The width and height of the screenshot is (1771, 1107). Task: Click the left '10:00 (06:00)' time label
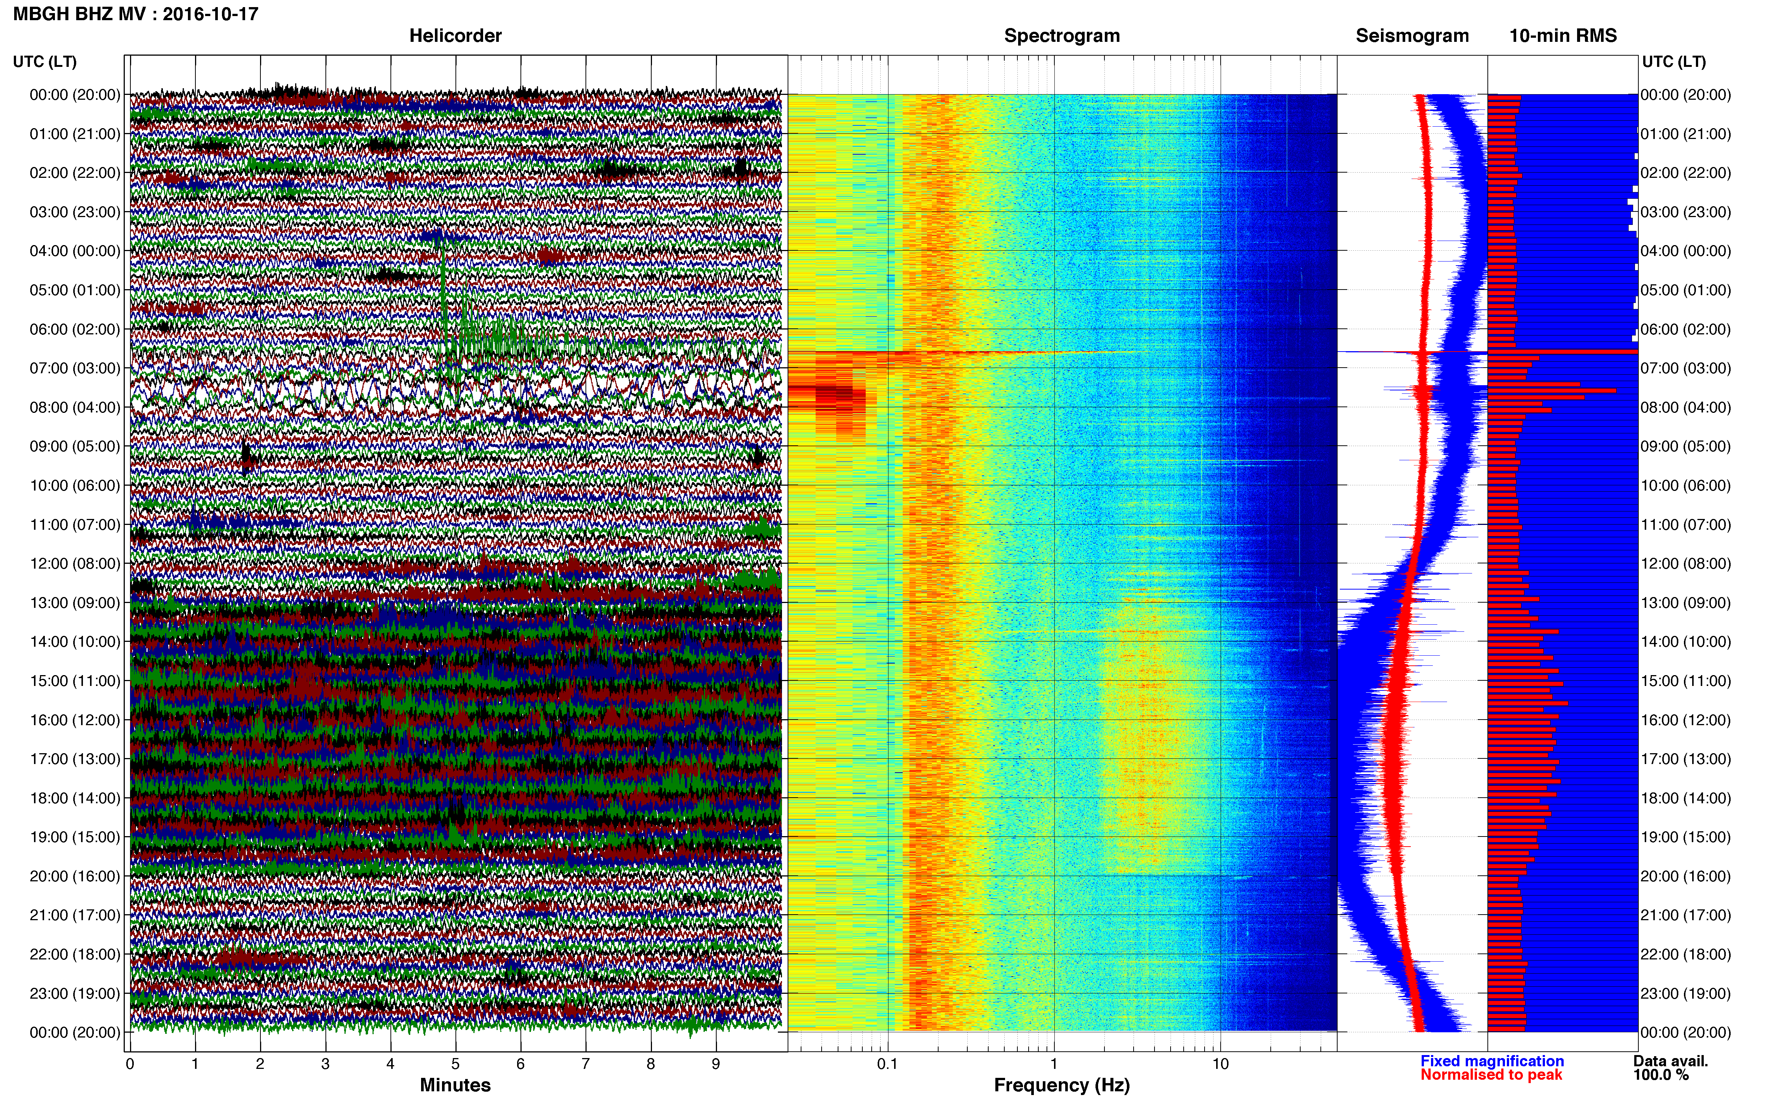(75, 485)
